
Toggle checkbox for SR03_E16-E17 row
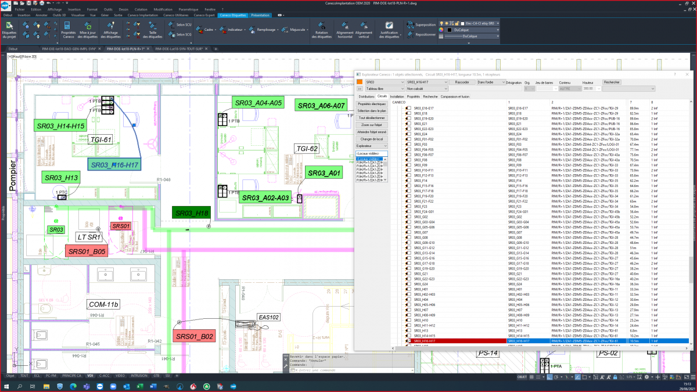[x=408, y=108]
